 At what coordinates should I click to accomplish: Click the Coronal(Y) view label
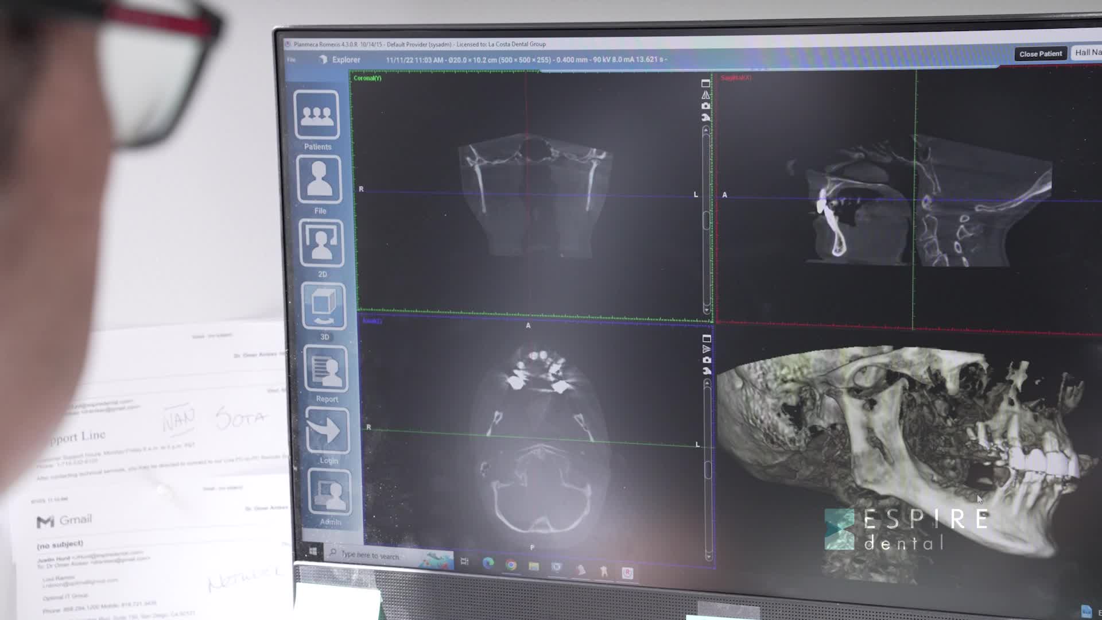pos(367,78)
